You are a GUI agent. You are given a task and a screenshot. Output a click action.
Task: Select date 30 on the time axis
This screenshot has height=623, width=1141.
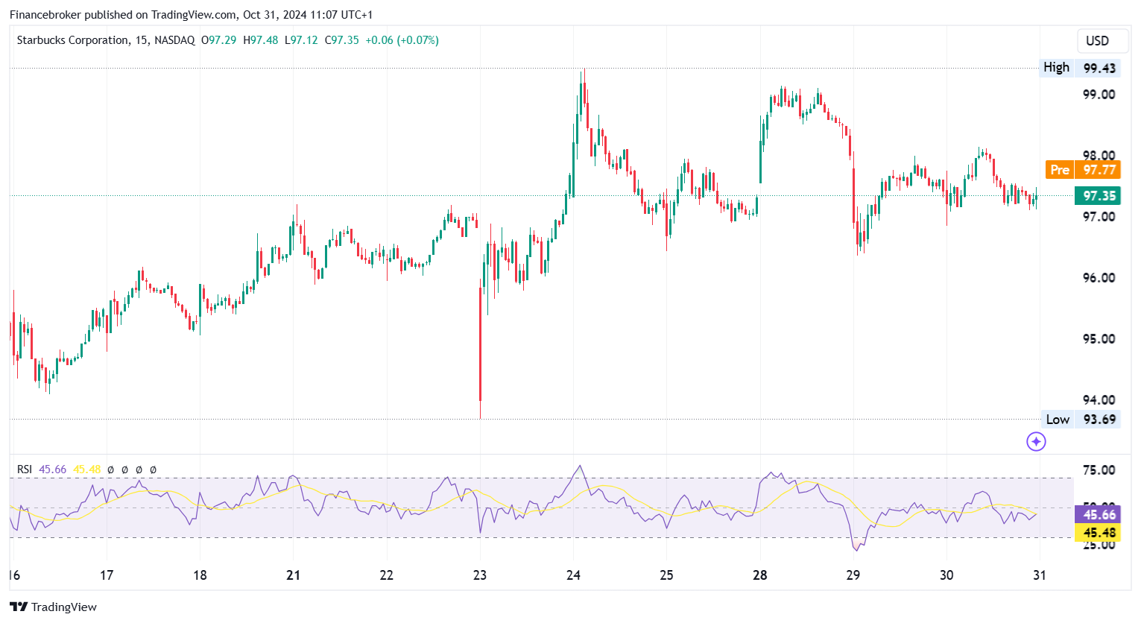click(946, 575)
